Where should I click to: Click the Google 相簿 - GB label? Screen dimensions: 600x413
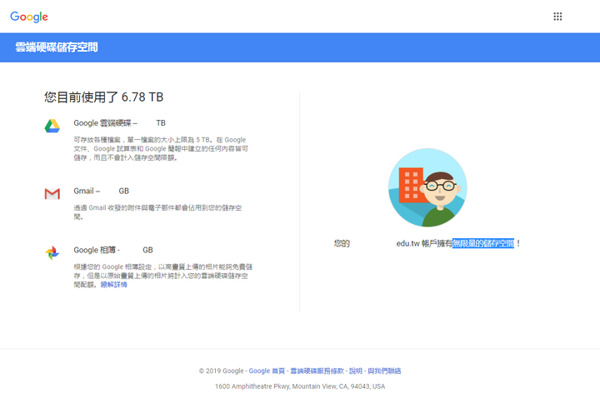pos(112,250)
